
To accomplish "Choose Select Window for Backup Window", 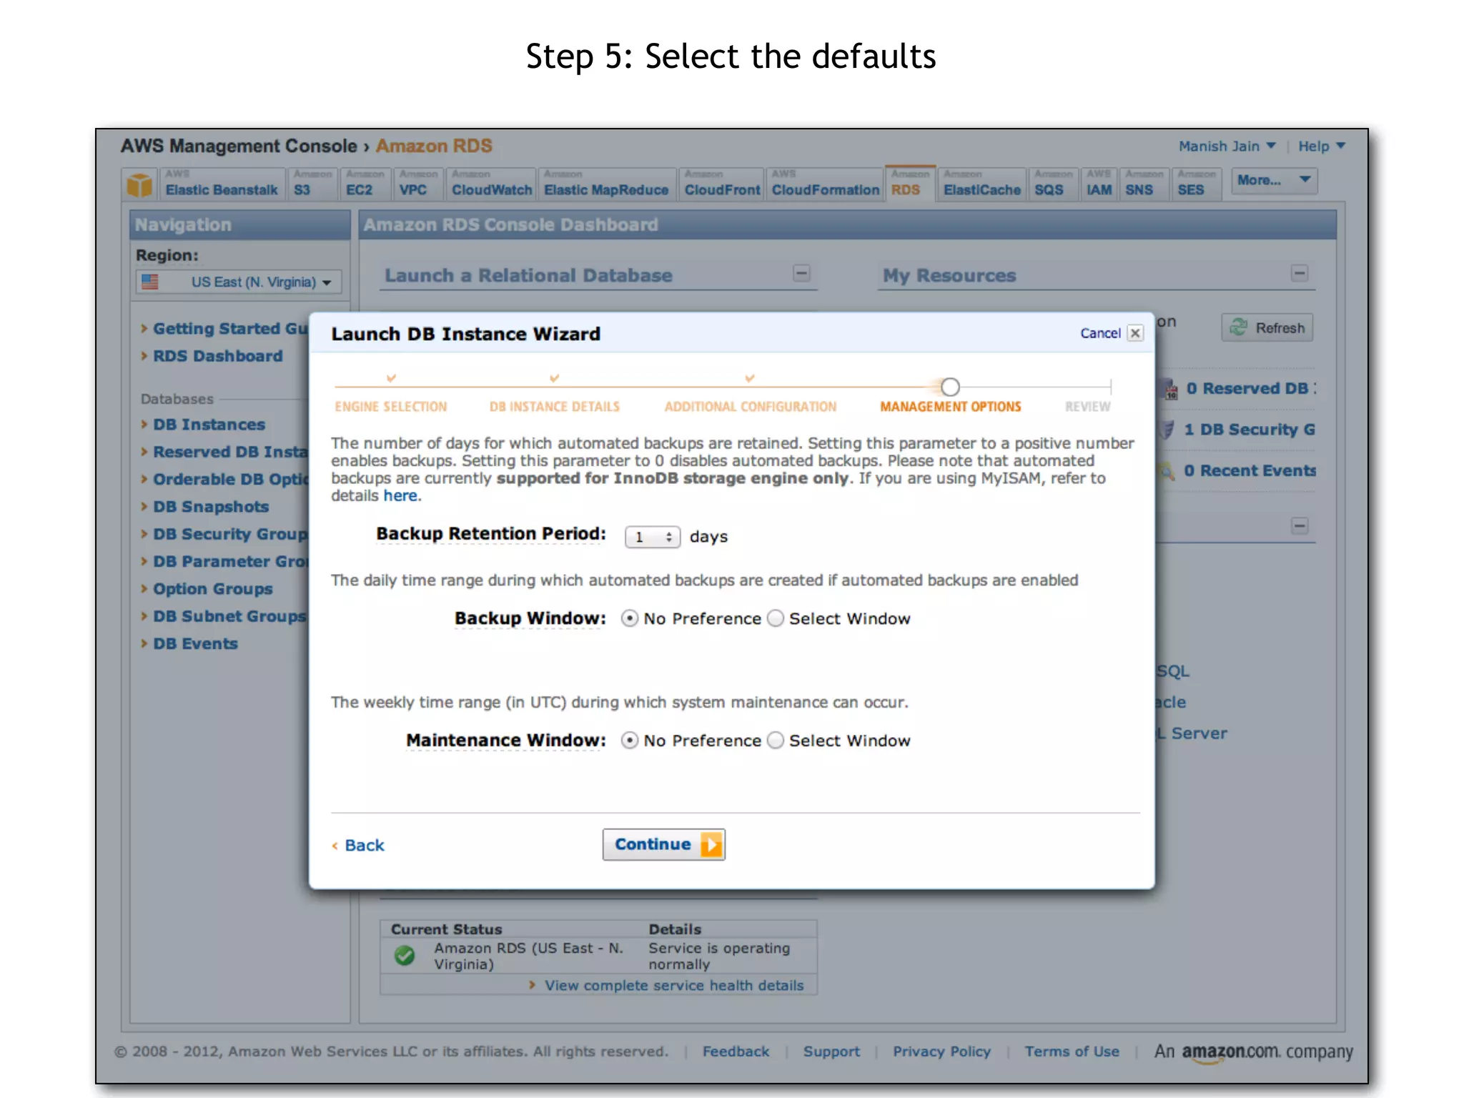I will tap(776, 618).
